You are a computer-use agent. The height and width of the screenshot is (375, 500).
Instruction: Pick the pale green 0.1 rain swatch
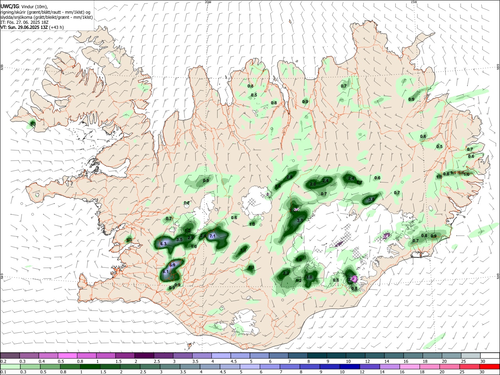pos(10,366)
